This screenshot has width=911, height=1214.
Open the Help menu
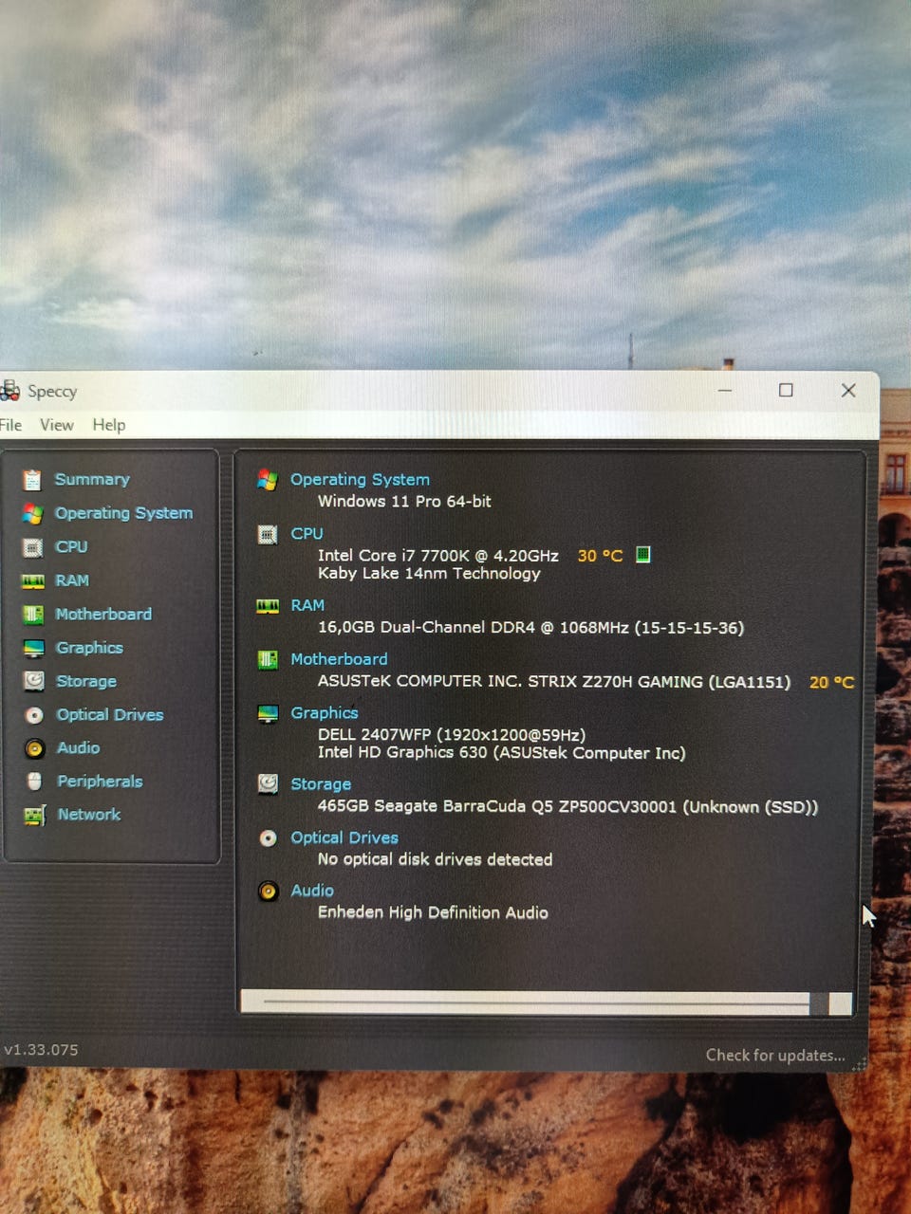click(109, 425)
